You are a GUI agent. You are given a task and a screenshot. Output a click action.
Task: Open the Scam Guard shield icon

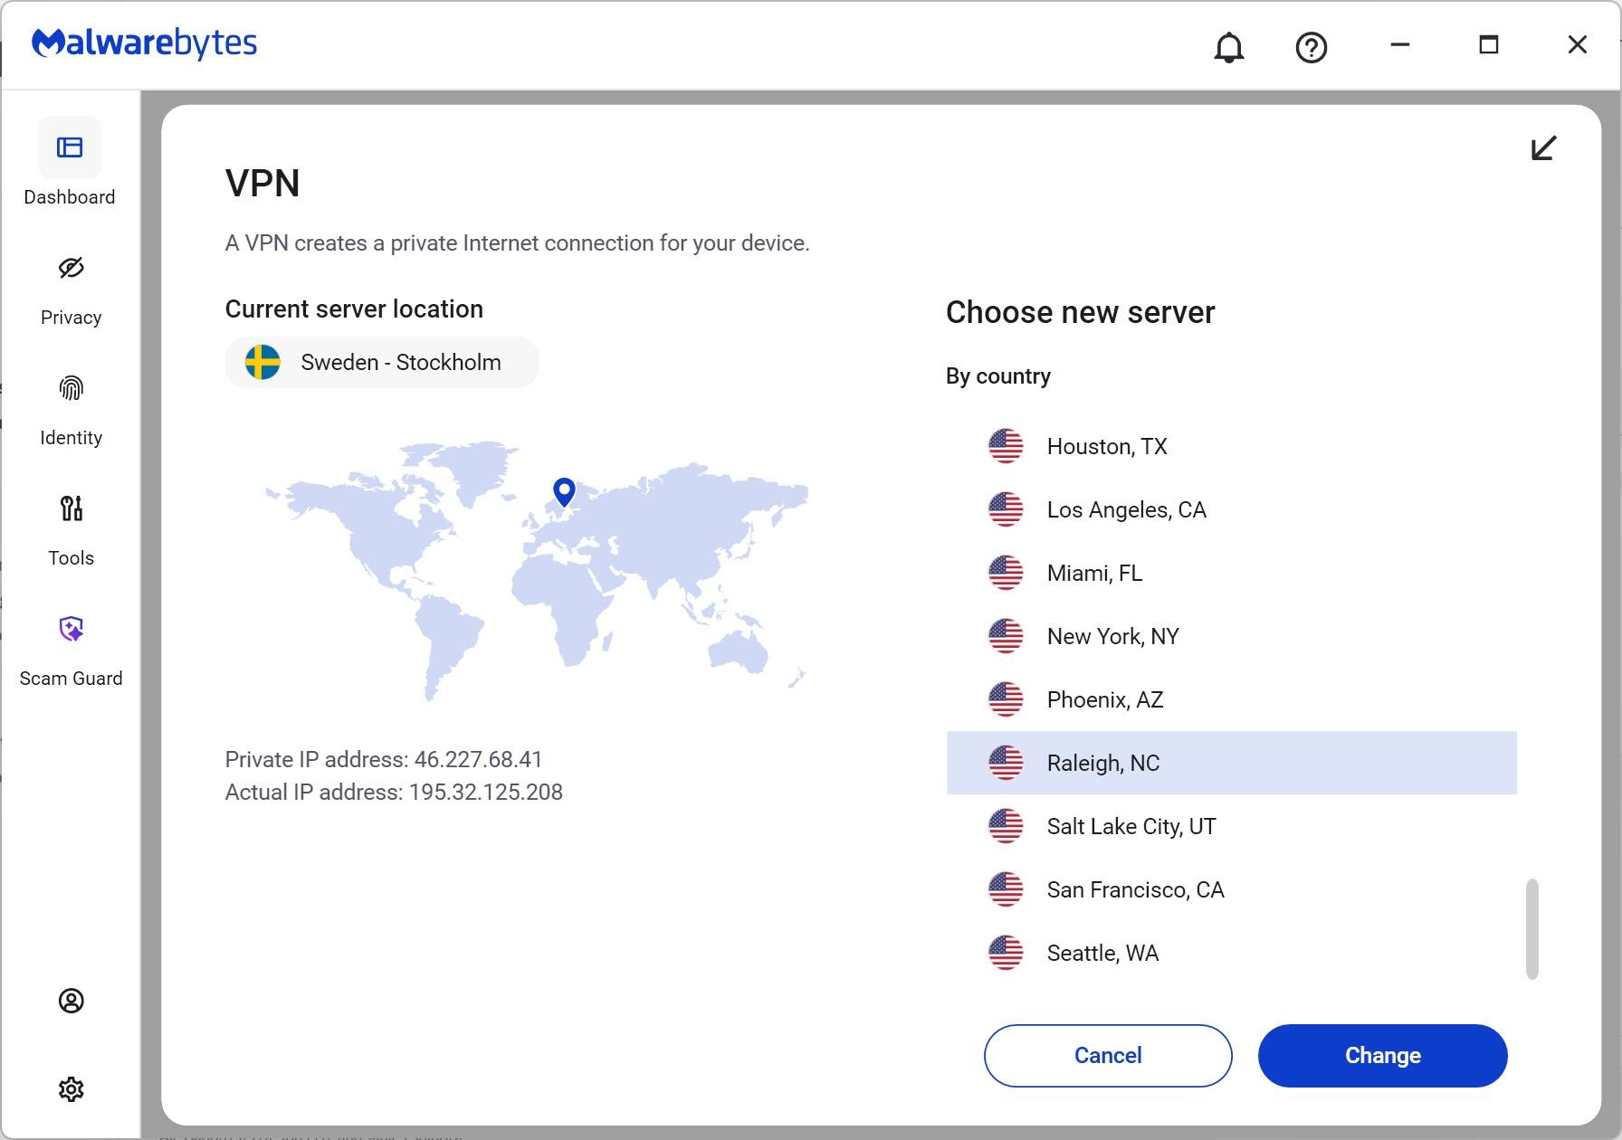tap(71, 629)
